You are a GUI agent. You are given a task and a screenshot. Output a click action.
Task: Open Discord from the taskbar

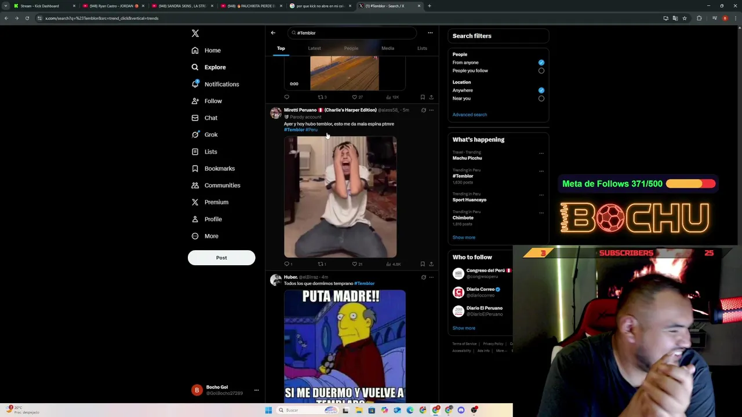[461, 410]
